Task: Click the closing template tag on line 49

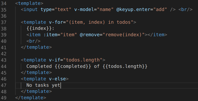Action: (x=31, y=98)
